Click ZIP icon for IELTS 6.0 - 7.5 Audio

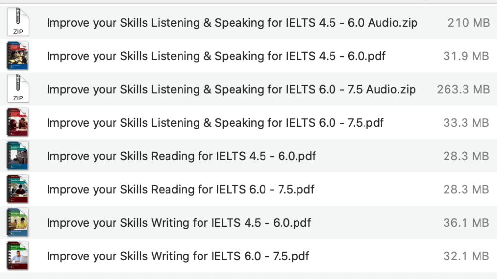click(18, 89)
